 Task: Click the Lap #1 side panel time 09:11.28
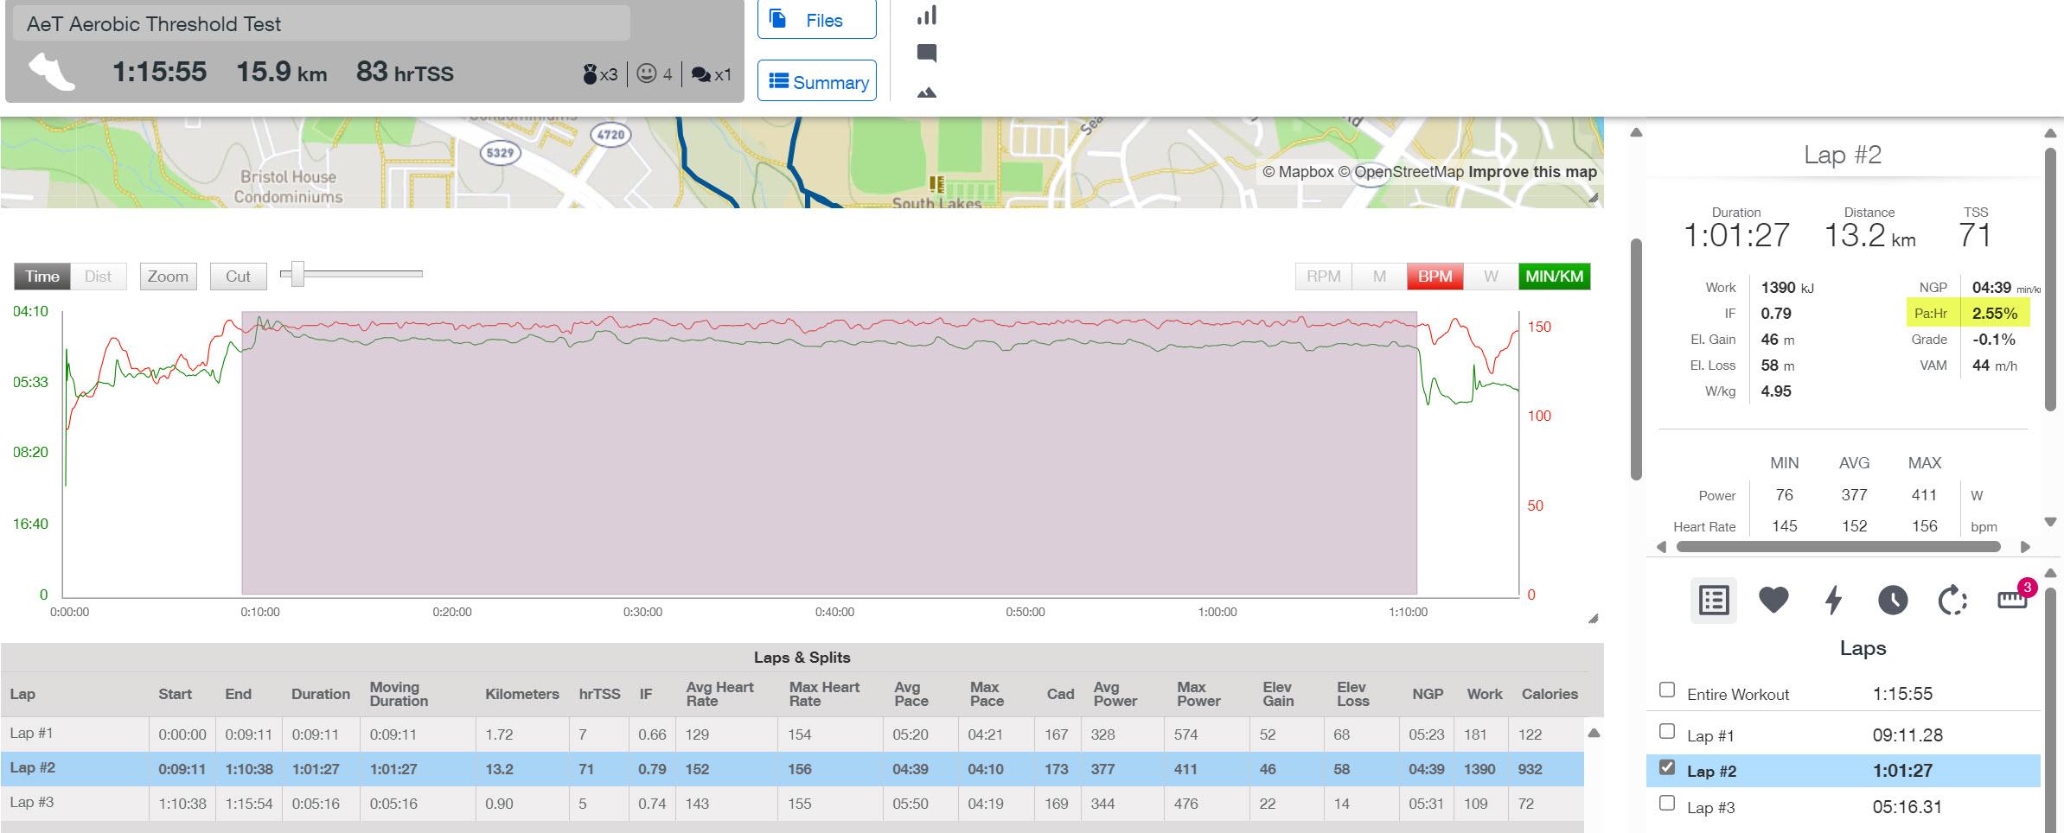click(x=1907, y=735)
